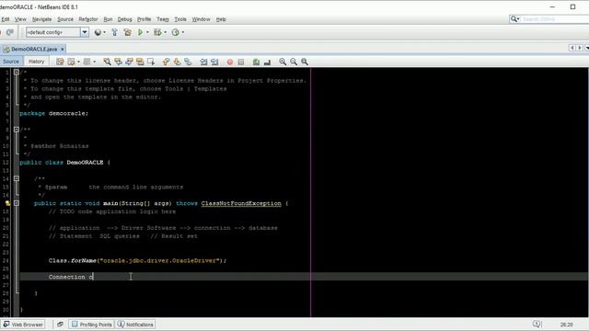This screenshot has height=331, width=589.
Task: Open the Back history dropdown arrow in editor toolbar
Action: pos(78,62)
